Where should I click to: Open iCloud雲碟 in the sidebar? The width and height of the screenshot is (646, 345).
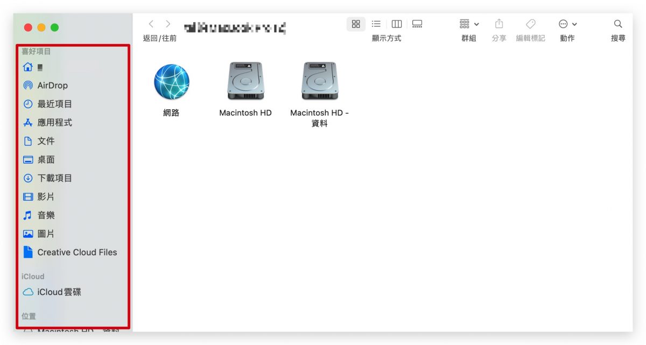52,292
